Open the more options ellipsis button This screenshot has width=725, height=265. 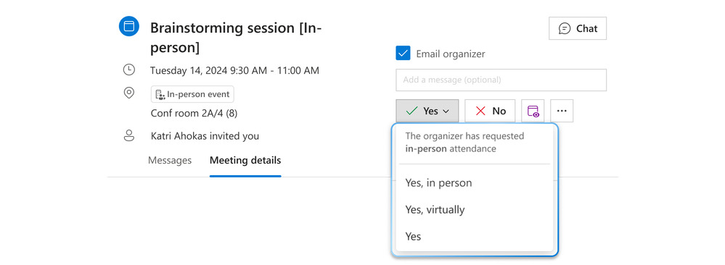click(x=562, y=111)
